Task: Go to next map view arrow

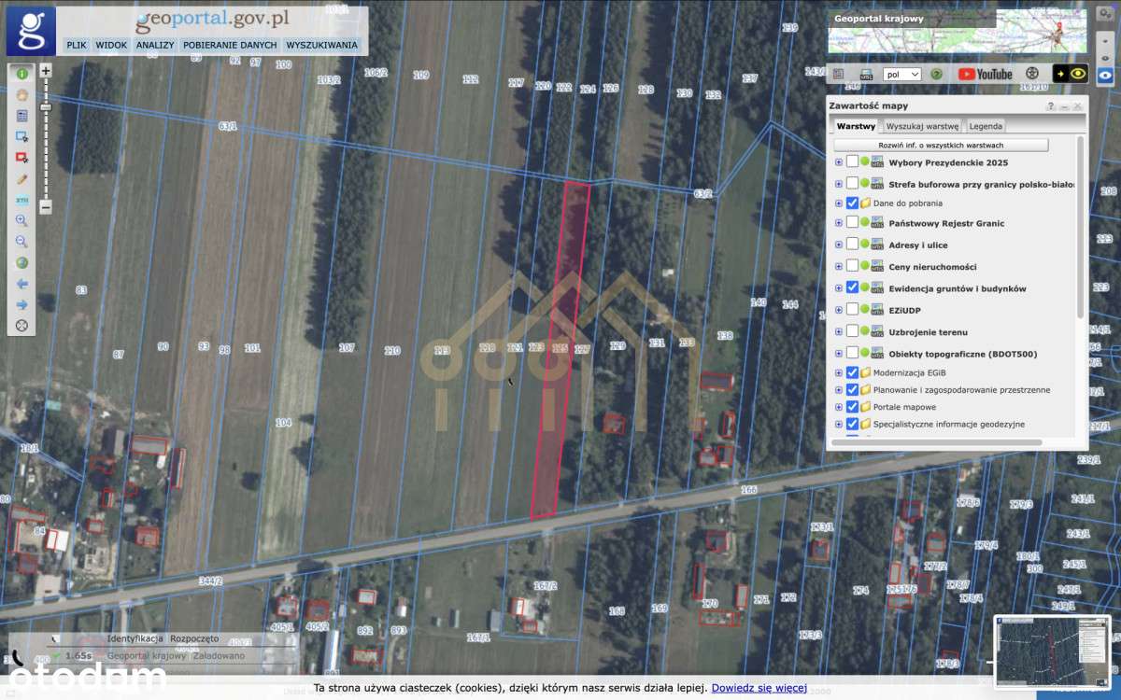Action: coord(21,304)
